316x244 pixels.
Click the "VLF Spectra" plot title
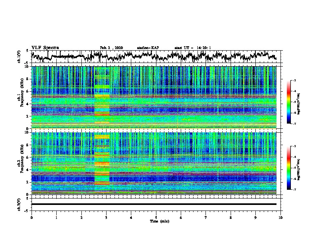45,48
